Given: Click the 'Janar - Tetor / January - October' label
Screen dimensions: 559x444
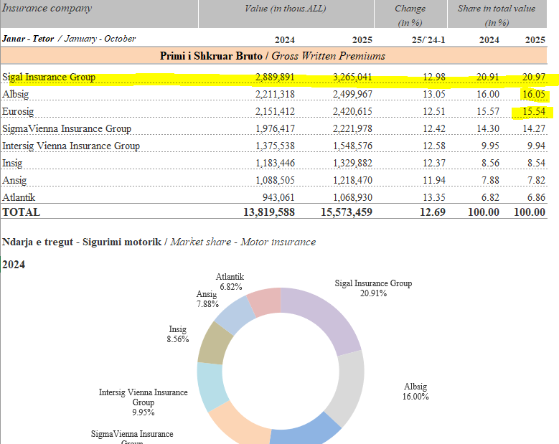Looking at the screenshot, I should [69, 38].
